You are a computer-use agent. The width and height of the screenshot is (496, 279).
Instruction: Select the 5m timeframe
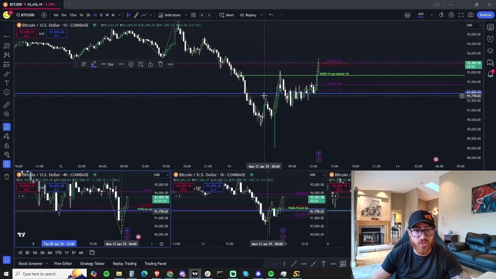tap(64, 15)
